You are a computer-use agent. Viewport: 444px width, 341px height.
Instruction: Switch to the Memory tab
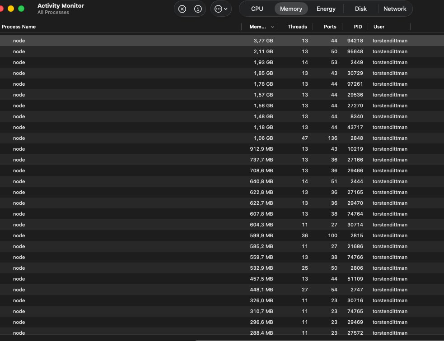[291, 9]
